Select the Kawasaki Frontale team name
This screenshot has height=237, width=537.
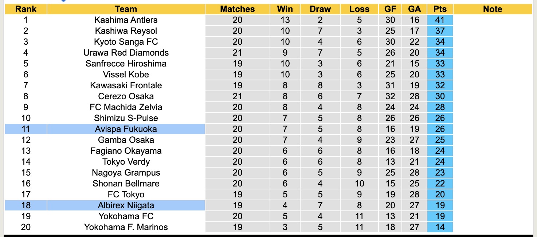coord(126,85)
